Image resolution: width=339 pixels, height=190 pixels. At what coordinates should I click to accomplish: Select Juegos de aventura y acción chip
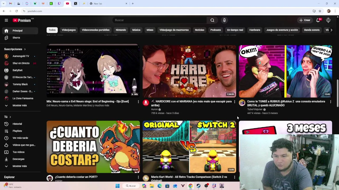[x=282, y=30]
